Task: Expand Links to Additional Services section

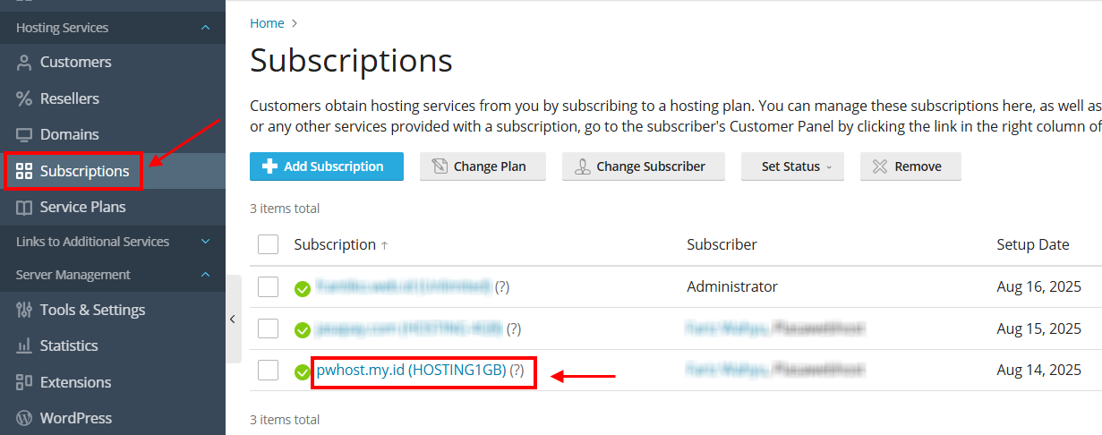Action: click(x=206, y=242)
